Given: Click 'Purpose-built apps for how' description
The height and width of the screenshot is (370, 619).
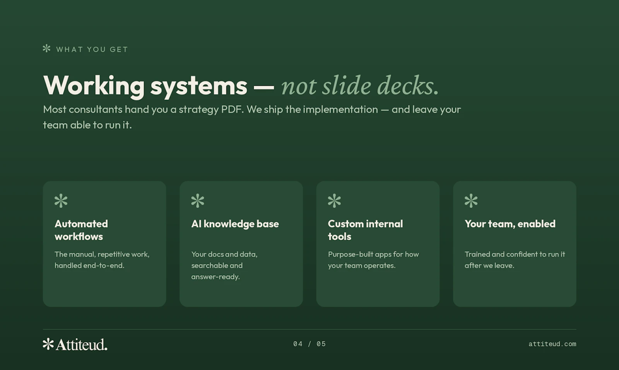Looking at the screenshot, I should [373, 260].
